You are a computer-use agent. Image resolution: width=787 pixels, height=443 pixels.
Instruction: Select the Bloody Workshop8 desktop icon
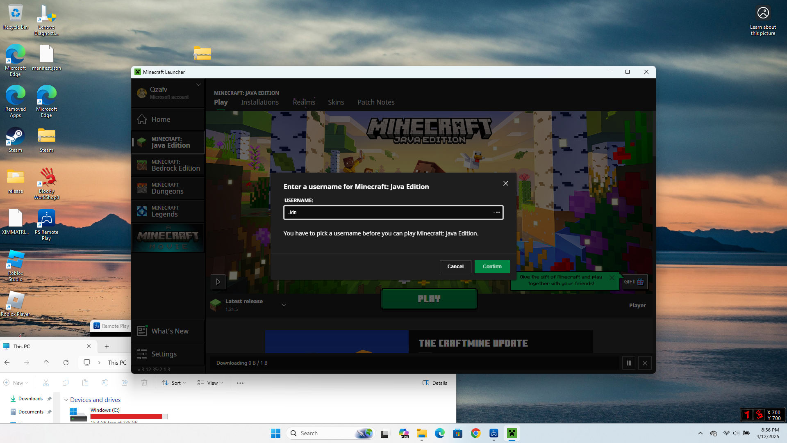46,184
